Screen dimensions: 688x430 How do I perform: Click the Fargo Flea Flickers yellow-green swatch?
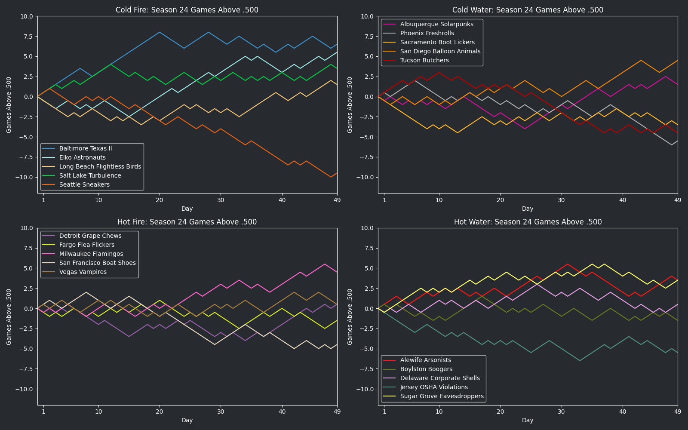[49, 245]
